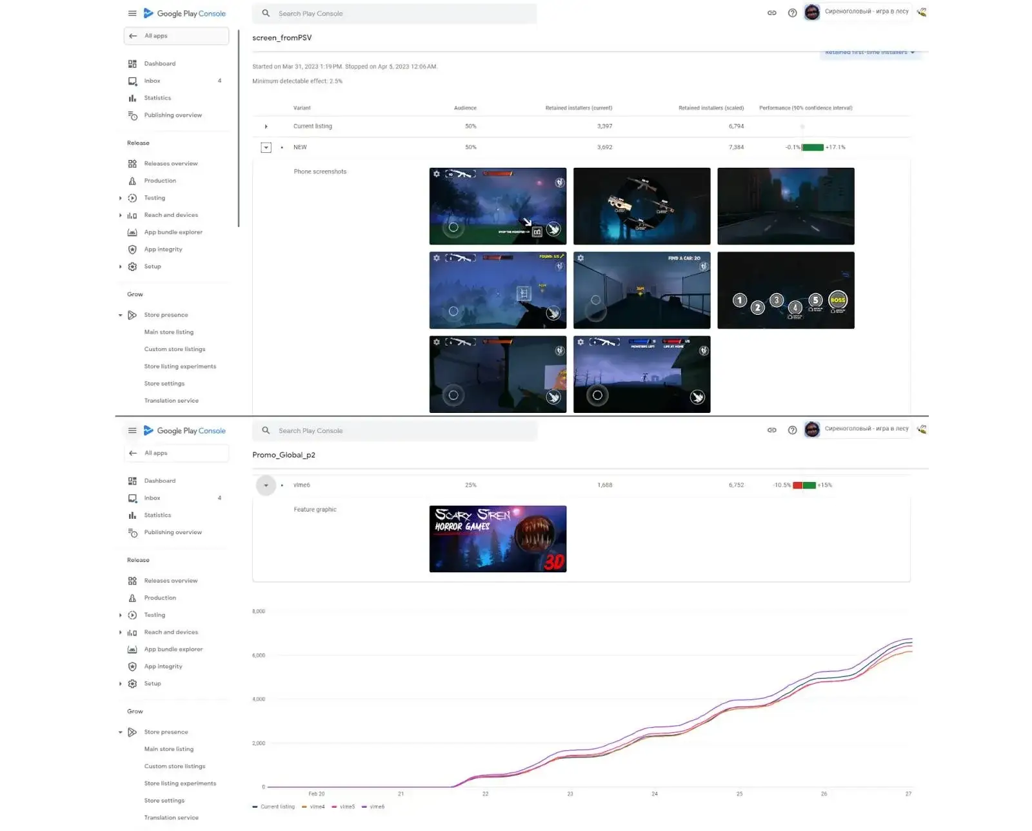Screen dimensions: 1032x831
Task: Open FIND A CAR: 20 phone screenshot
Action: point(642,290)
